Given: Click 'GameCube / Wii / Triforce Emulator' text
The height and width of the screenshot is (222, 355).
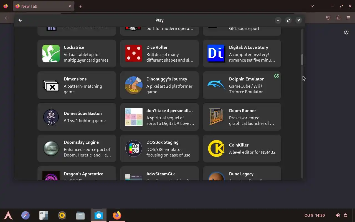Looking at the screenshot, I should [246, 89].
